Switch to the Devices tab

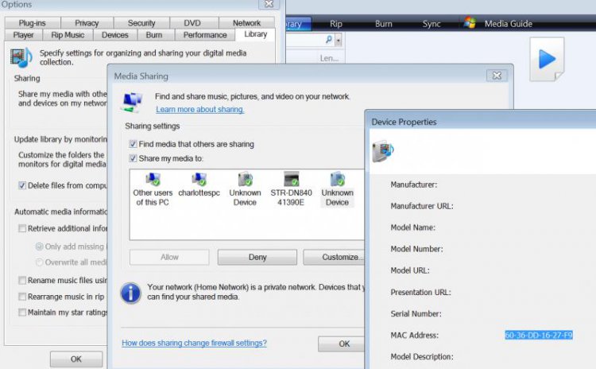pos(114,35)
